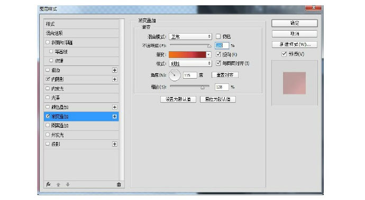The image size is (365, 200).
Task: Enable the 光泽 checkbox
Action: tap(48, 98)
